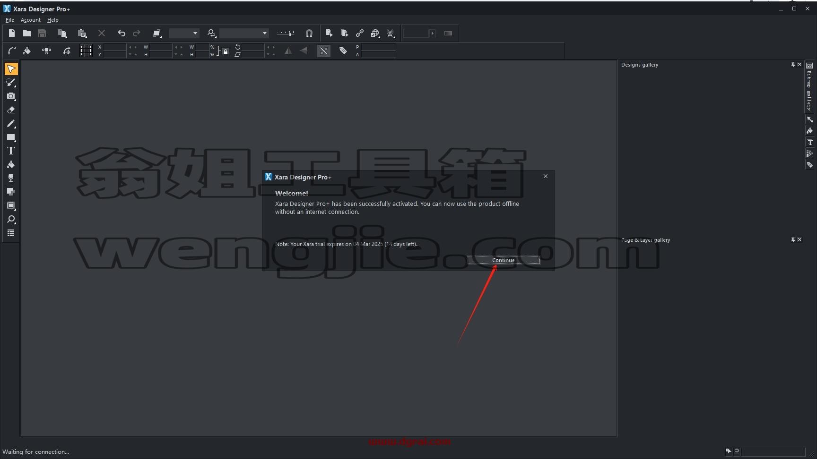Select the Fill bucket tool in the toolbox

[11, 165]
